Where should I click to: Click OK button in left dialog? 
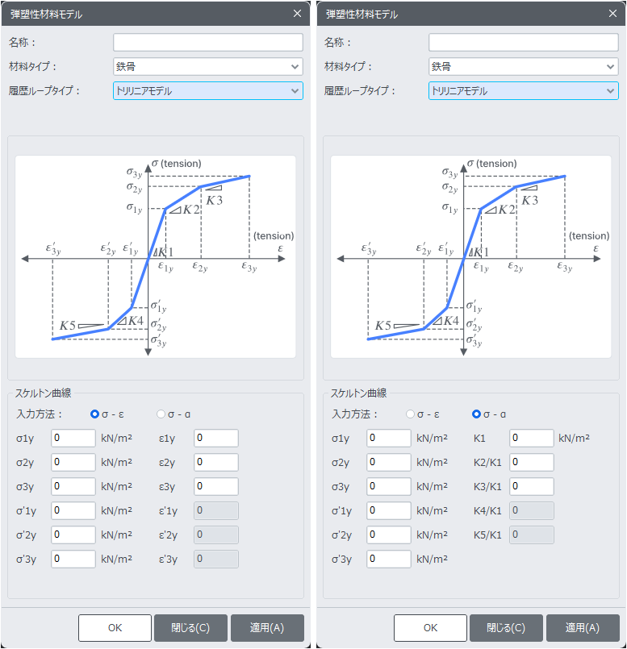coord(115,627)
